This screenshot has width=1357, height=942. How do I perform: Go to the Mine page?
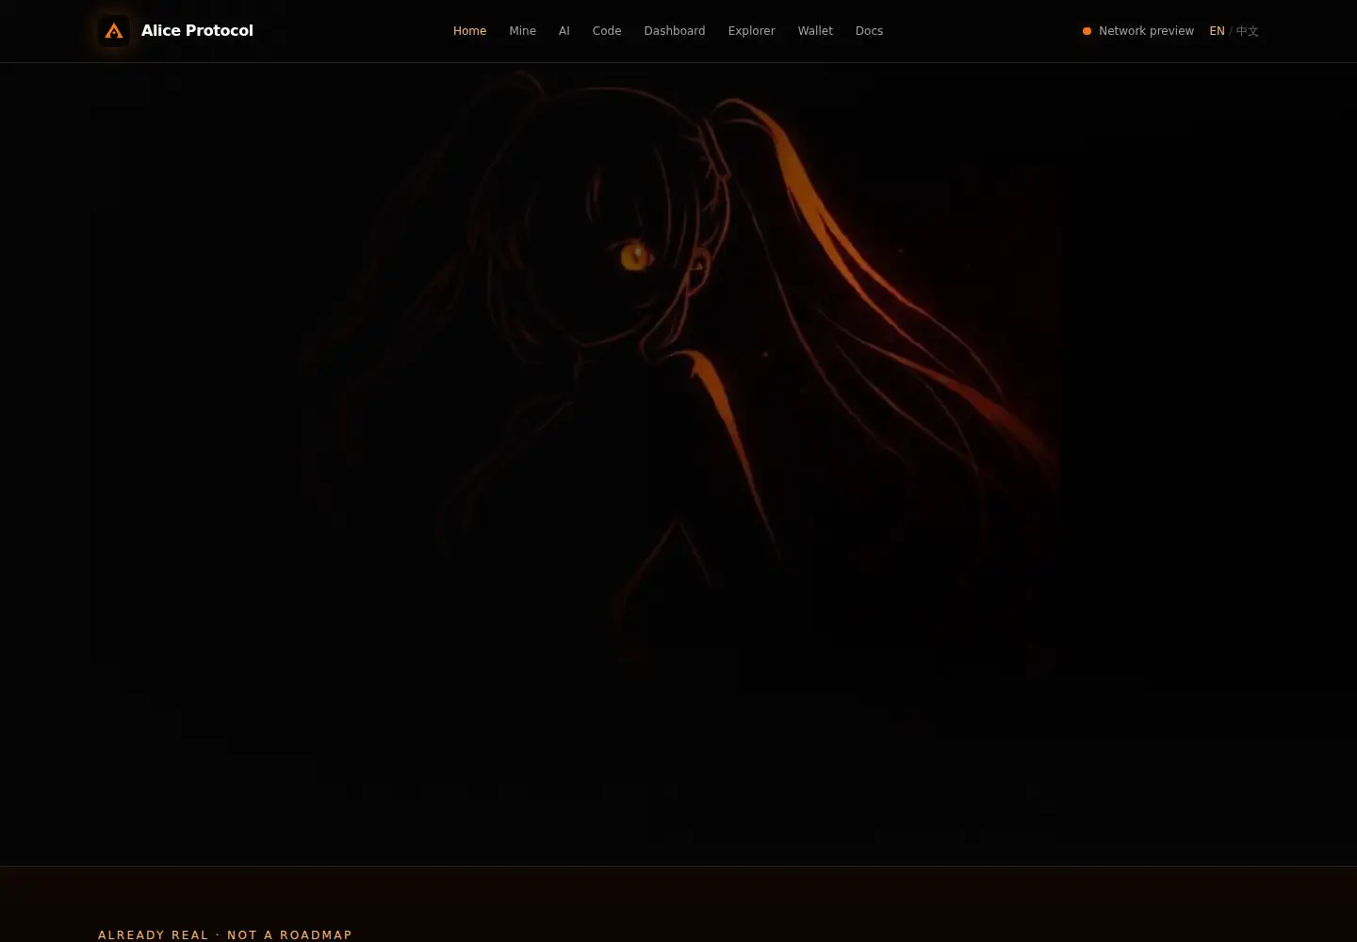[522, 31]
